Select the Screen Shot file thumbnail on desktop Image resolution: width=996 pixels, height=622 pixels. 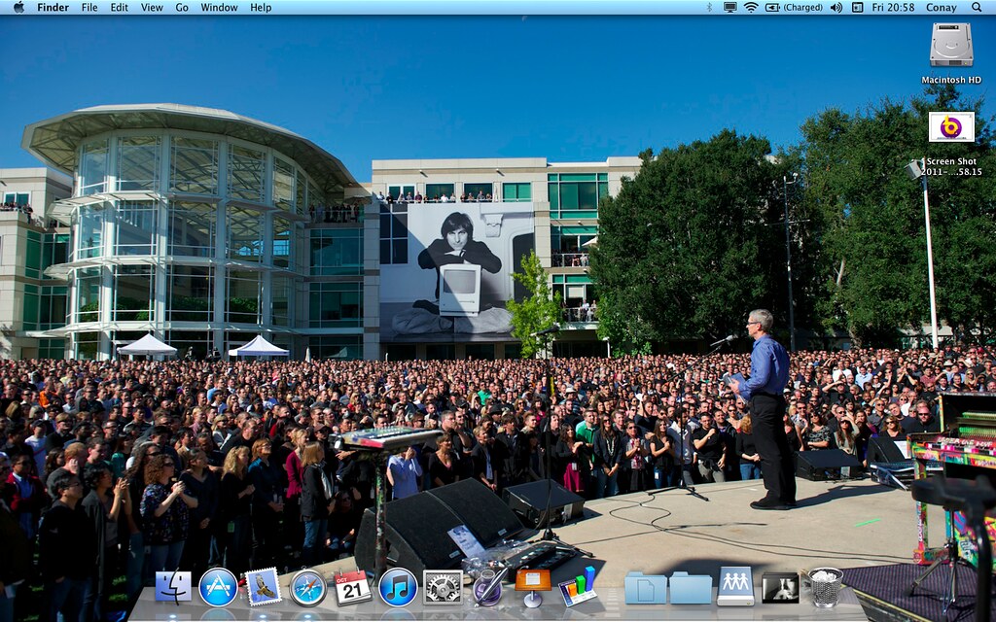pyautogui.click(x=951, y=127)
